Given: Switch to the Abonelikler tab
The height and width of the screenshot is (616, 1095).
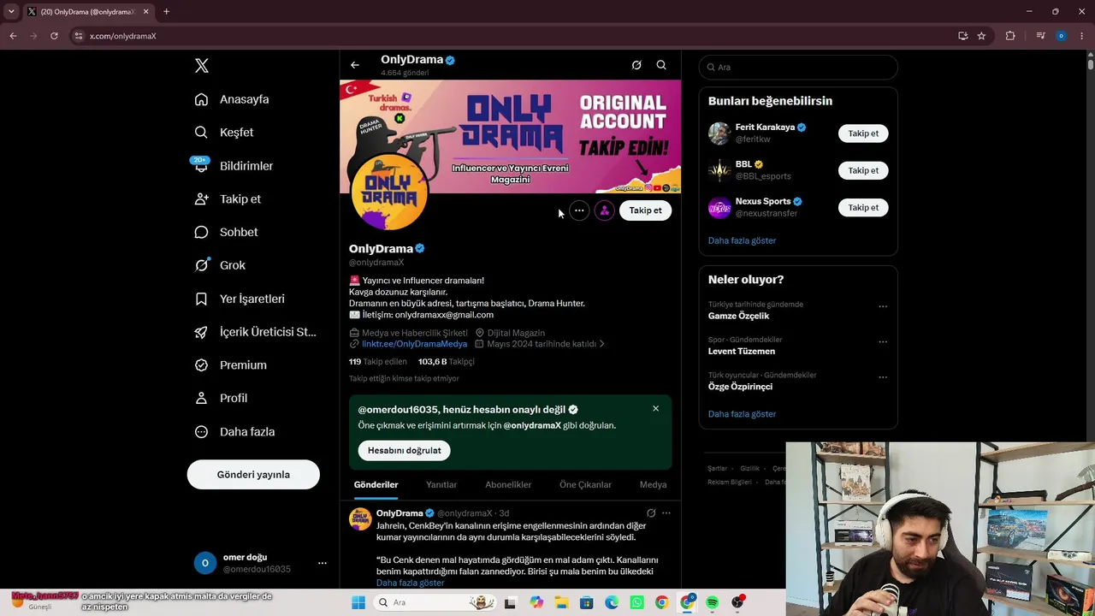Looking at the screenshot, I should [508, 485].
